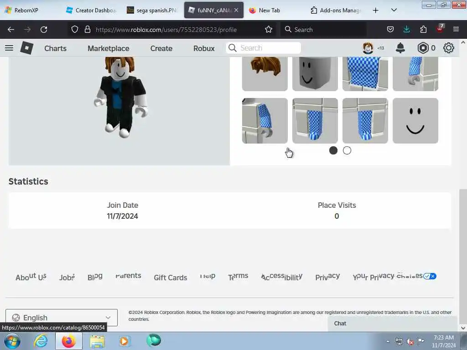Open the brown hair item thumbnail
467x350 pixels.
(x=265, y=74)
